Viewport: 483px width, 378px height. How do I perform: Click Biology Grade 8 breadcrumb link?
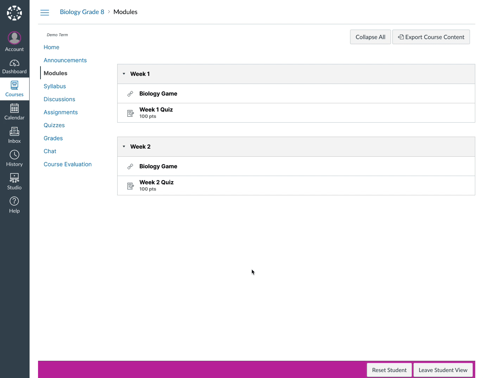pyautogui.click(x=82, y=12)
